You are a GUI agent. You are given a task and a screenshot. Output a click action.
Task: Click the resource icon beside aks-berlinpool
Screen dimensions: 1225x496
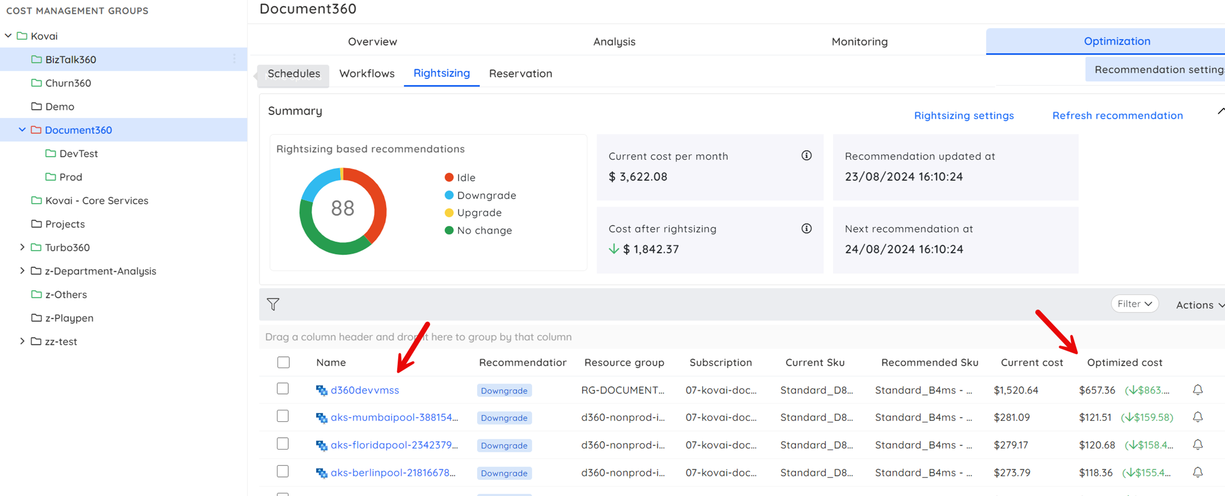click(x=321, y=473)
